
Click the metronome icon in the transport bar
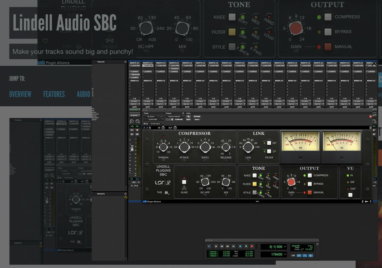coord(298,255)
